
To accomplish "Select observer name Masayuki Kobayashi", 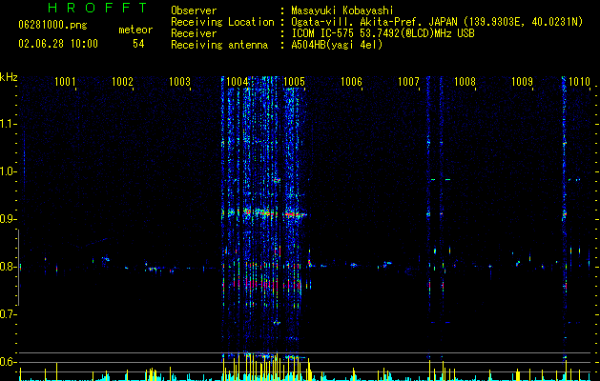I will pos(342,10).
